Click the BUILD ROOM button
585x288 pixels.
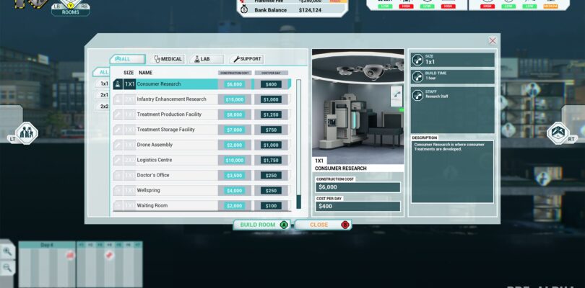coord(262,225)
